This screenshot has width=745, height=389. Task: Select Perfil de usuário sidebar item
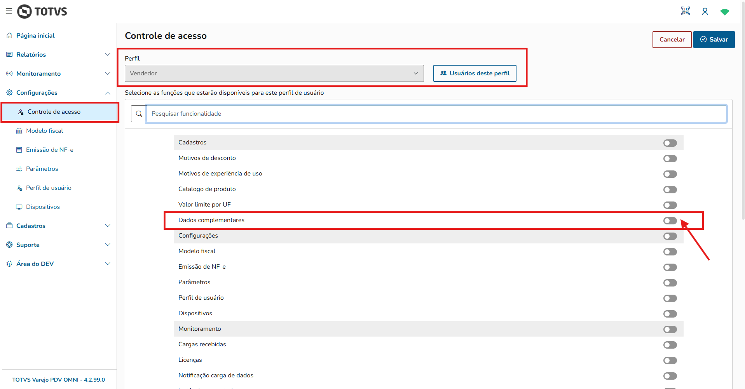(x=49, y=188)
